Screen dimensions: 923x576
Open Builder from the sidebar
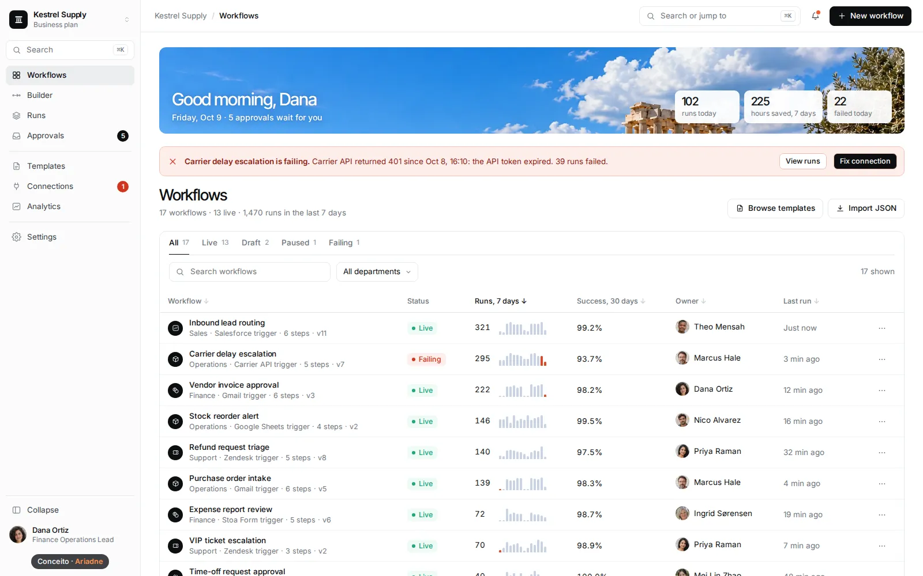pos(70,96)
